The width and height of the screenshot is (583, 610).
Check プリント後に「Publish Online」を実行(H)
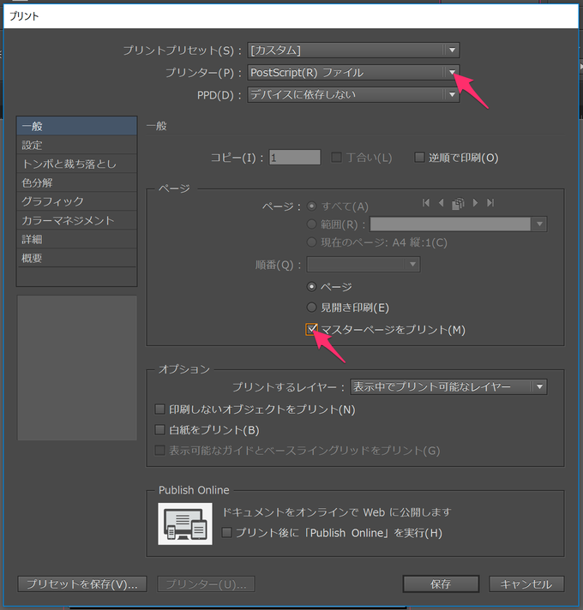pos(226,532)
